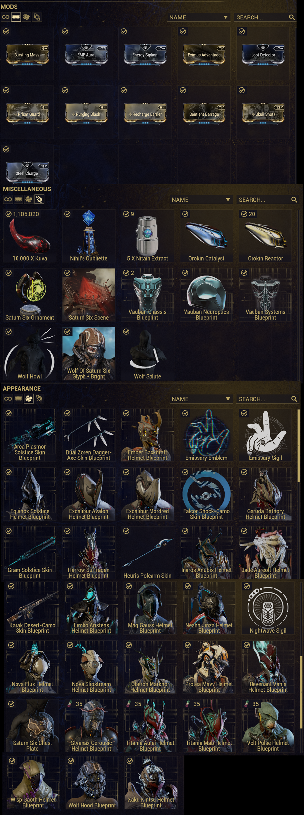Click the Miscellaneous search field
This screenshot has width=304, height=815.
267,200
